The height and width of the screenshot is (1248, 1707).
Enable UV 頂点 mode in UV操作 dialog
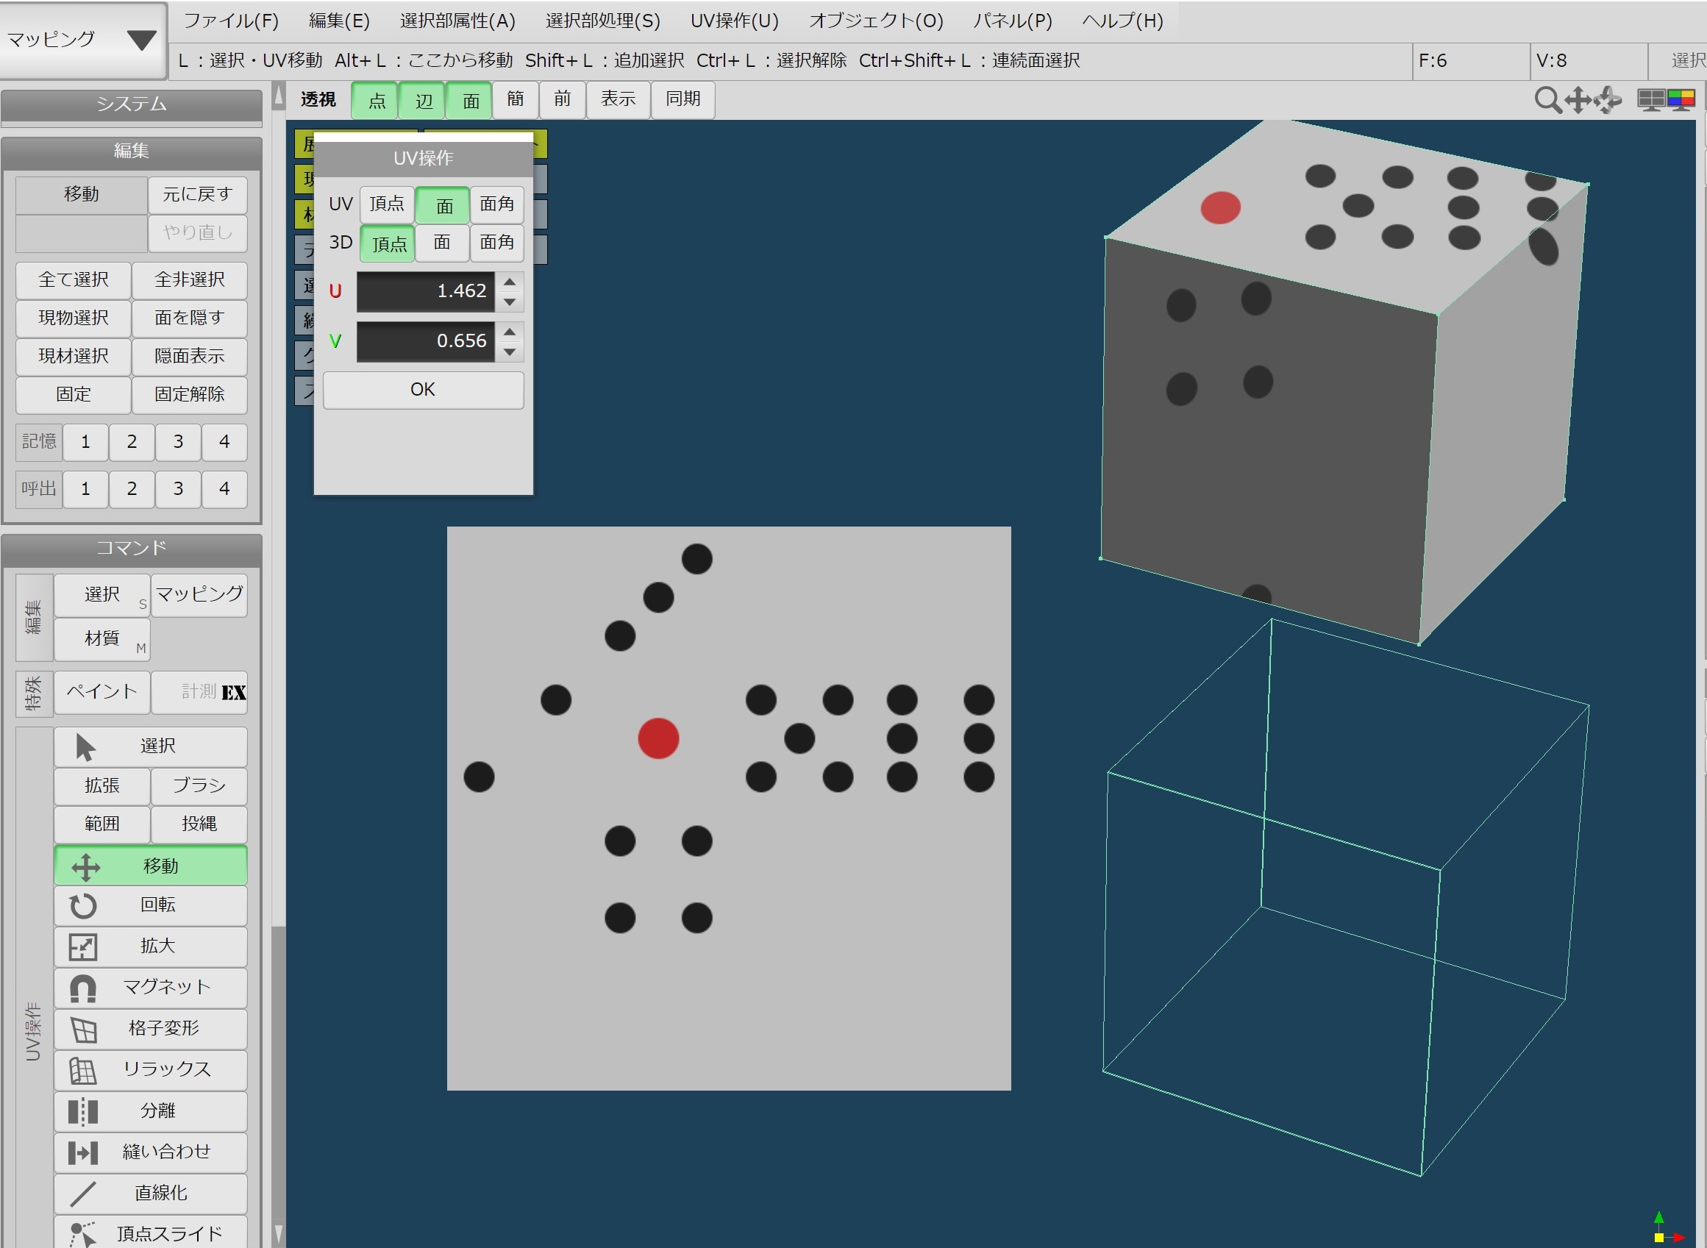pos(387,204)
